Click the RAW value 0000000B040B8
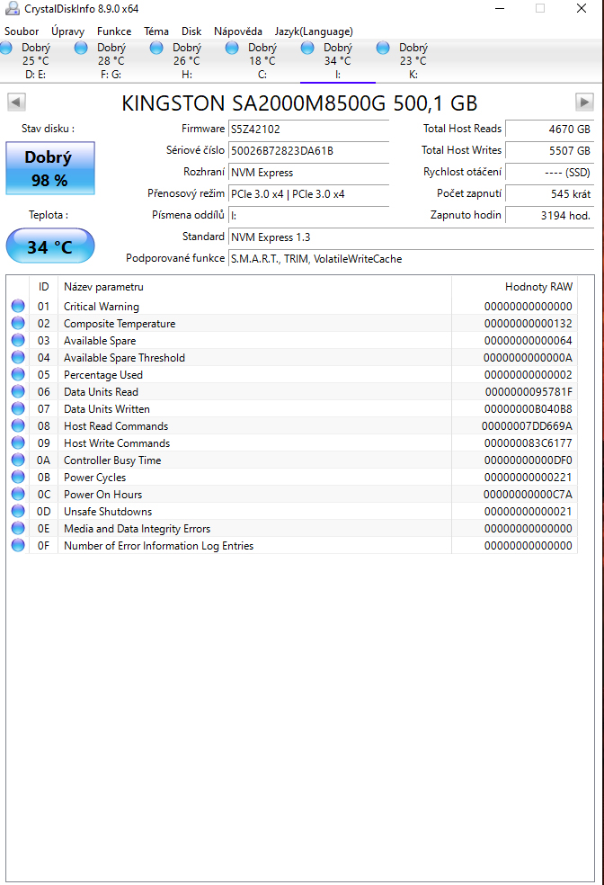Screen dimensions: 604x885 528,408
